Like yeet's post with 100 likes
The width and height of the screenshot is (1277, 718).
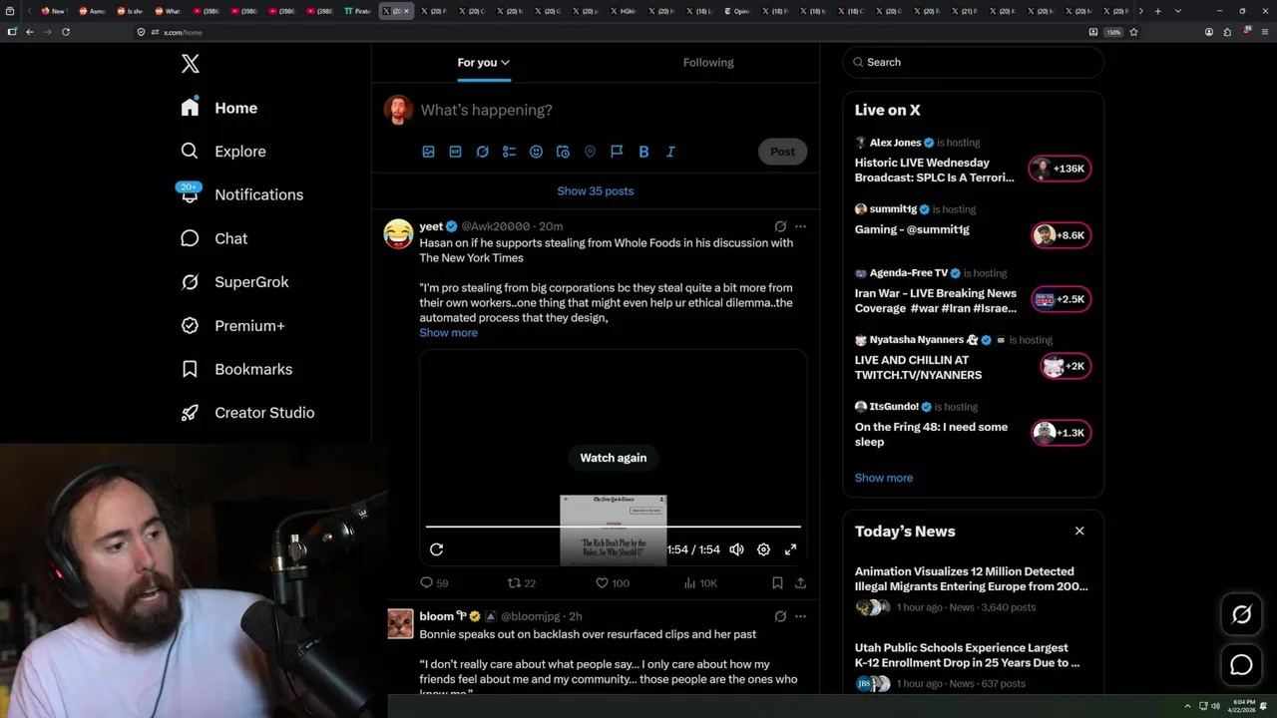(x=613, y=583)
